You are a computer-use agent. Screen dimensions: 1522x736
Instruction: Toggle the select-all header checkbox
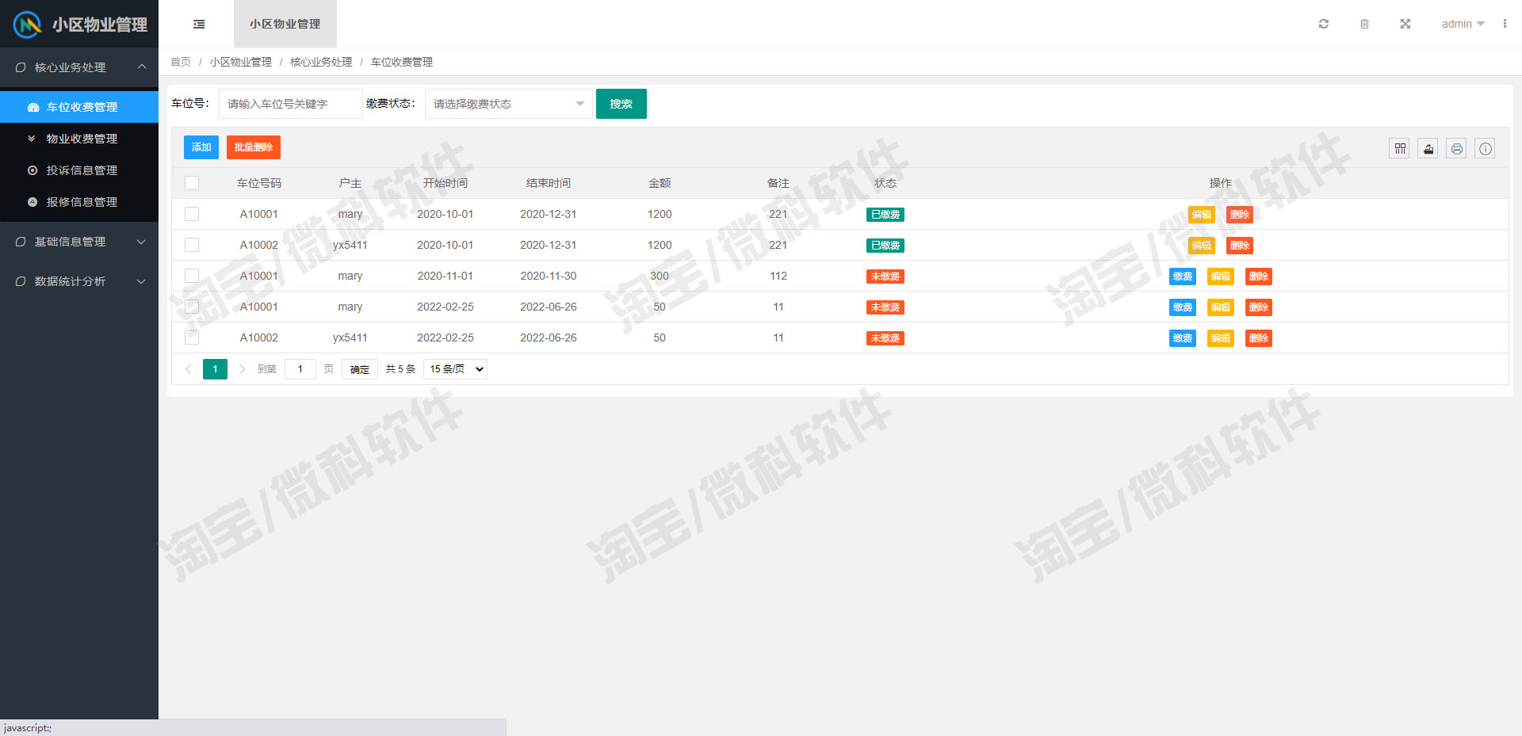(x=192, y=183)
